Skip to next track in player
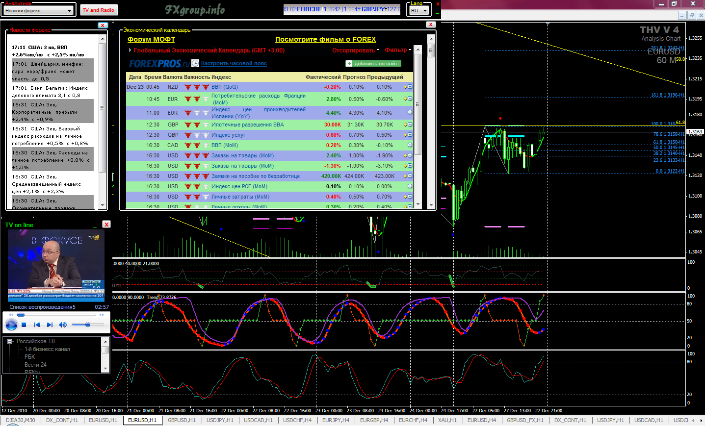The width and height of the screenshot is (705, 426). tap(50, 325)
